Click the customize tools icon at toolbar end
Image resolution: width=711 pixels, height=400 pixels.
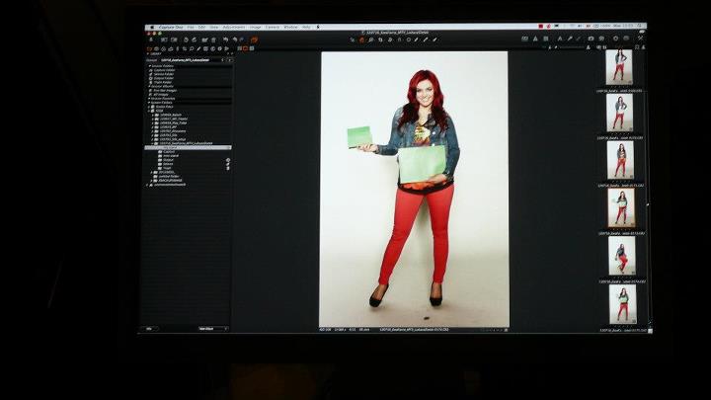[x=641, y=39]
